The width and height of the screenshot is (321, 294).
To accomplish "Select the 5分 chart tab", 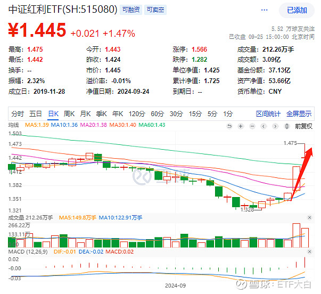I will (212, 113).
